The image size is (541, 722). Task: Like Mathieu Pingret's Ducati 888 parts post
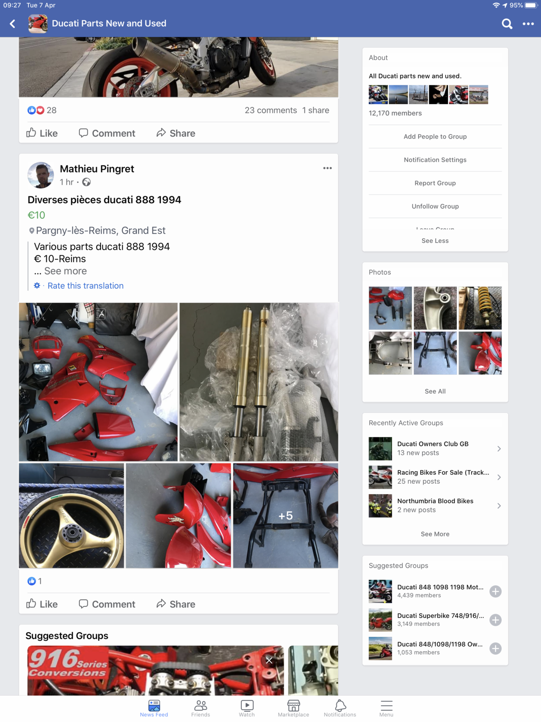point(42,604)
